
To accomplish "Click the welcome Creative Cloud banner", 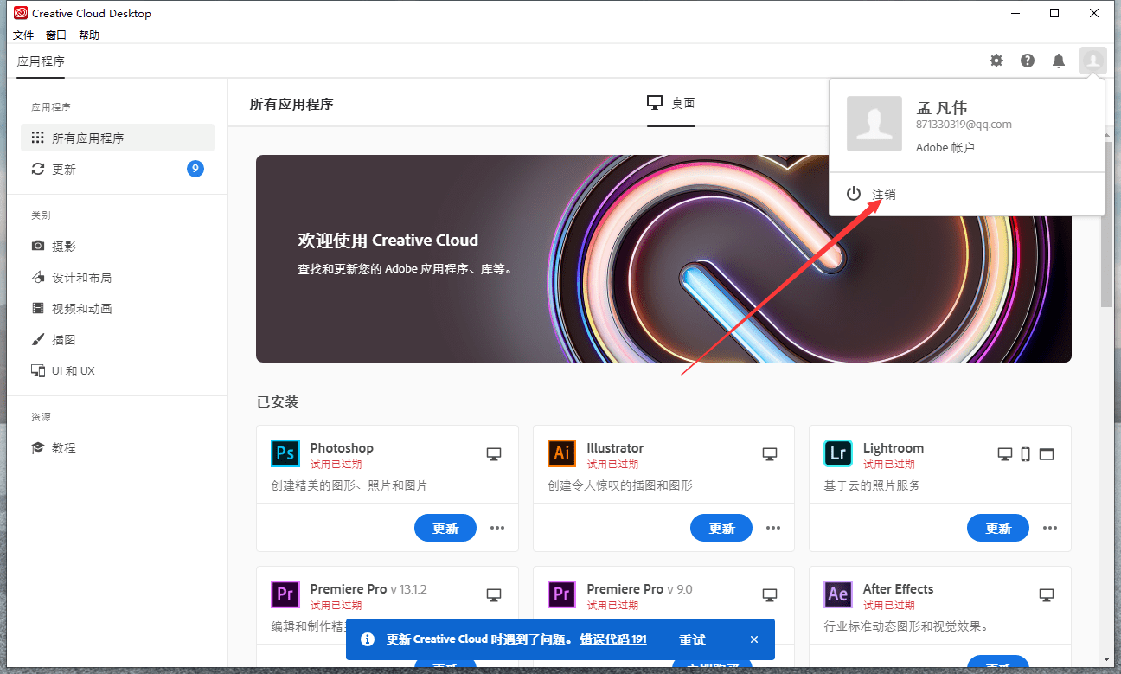I will tap(663, 259).
